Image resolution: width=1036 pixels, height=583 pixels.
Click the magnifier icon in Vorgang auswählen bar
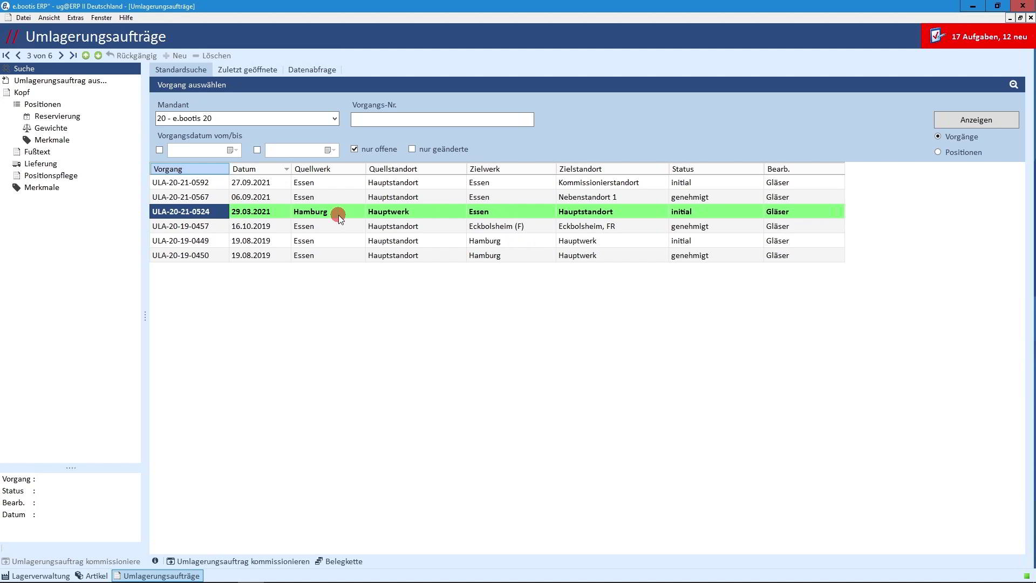1013,85
